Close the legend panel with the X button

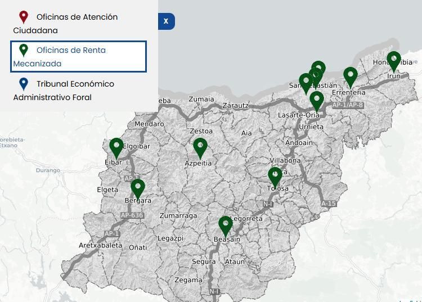[x=166, y=21]
